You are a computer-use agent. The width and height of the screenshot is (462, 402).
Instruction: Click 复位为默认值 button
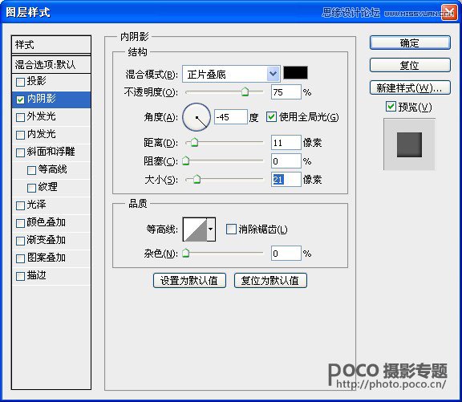click(x=270, y=280)
